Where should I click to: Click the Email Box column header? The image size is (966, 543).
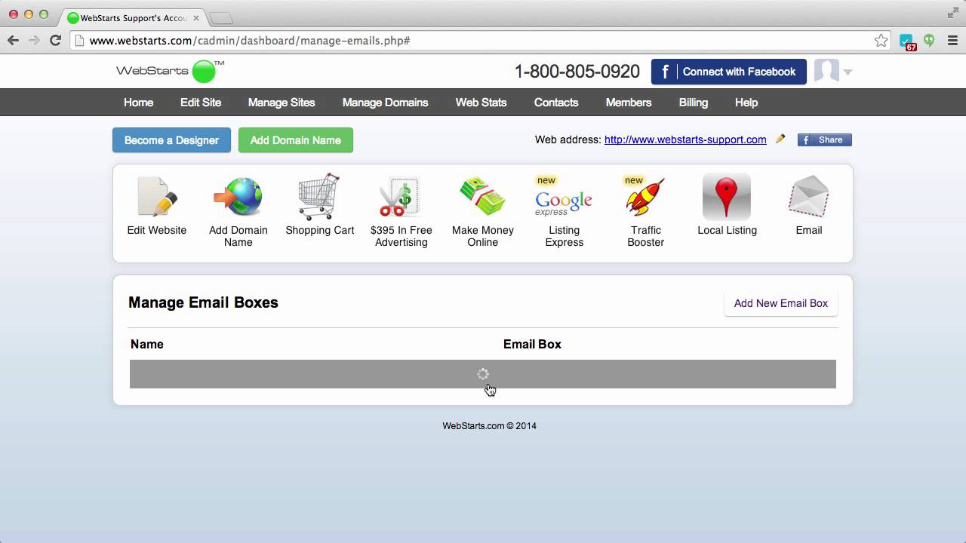(x=532, y=344)
